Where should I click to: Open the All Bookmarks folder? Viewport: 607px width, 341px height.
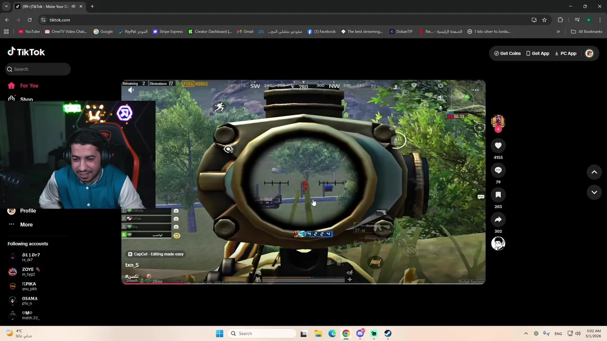[587, 32]
